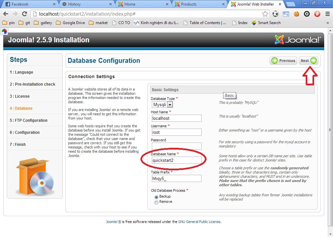Viewport: 333px width, 237px height.
Task: Open the GNU General Public License link
Action: [x=199, y=222]
